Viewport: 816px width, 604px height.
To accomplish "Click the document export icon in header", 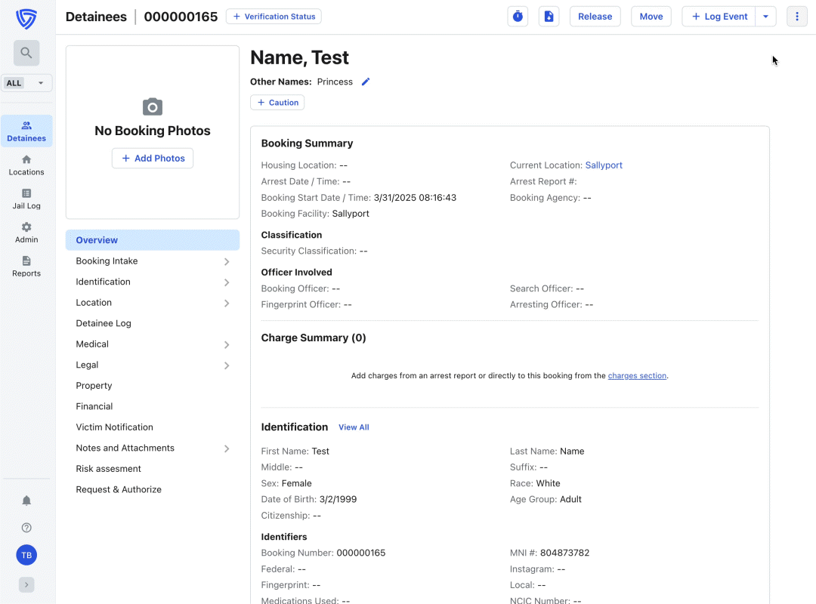I will pos(549,17).
